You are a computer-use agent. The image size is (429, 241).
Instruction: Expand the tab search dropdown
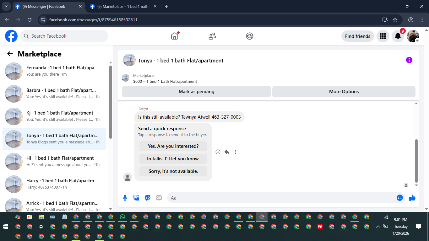point(6,6)
